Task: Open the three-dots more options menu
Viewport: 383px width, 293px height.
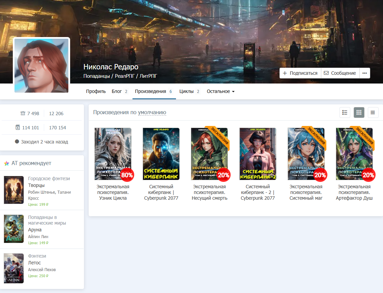Action: tap(364, 73)
